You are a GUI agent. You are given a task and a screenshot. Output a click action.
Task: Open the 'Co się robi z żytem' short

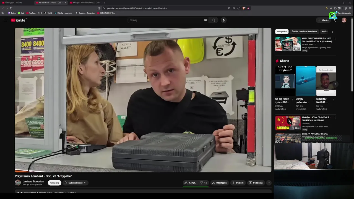[x=285, y=81]
